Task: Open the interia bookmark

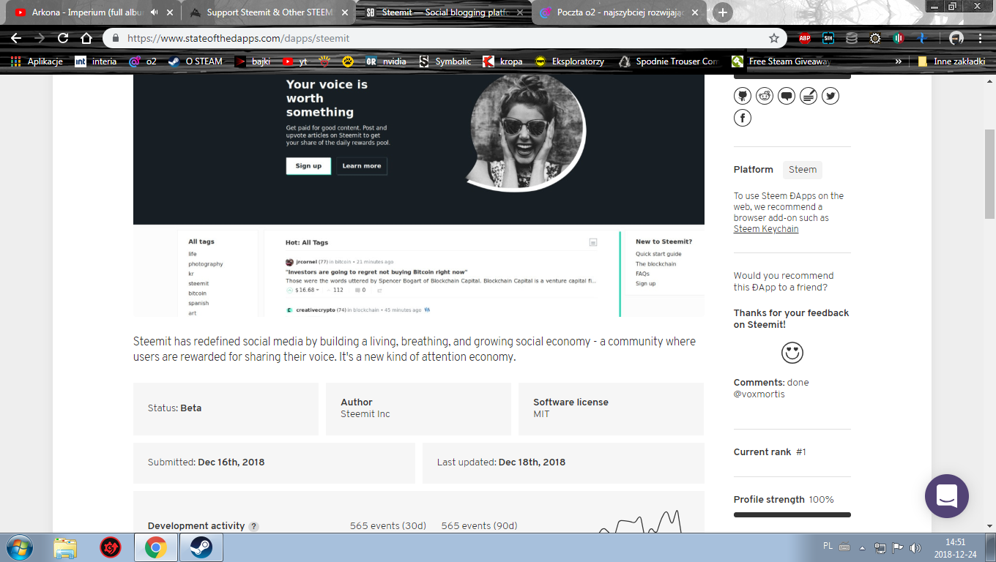Action: [96, 61]
